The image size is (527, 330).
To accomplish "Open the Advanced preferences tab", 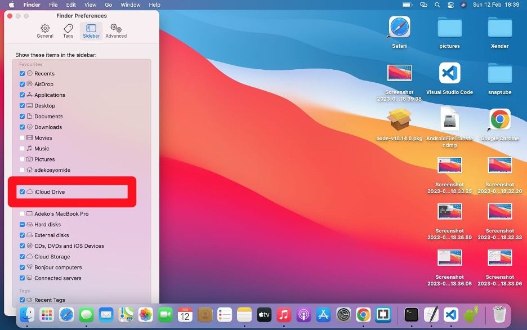I will pos(116,31).
